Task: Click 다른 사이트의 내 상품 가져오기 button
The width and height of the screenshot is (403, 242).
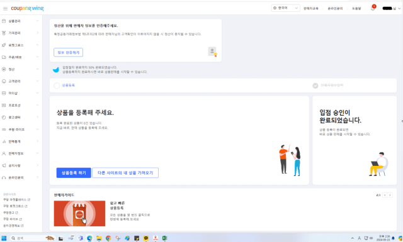Action: coord(125,173)
